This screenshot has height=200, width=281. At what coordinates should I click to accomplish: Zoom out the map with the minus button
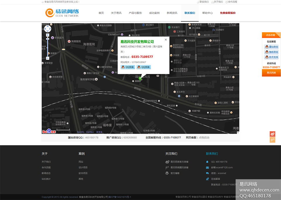tap(48, 58)
